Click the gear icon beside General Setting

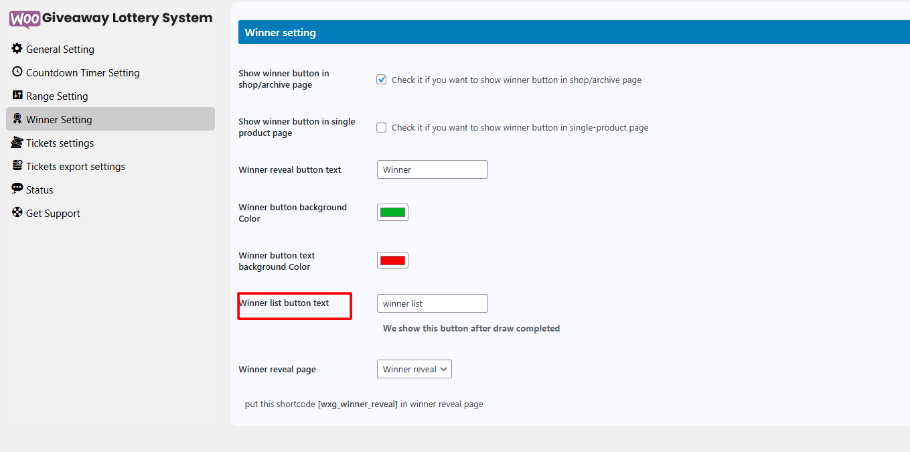point(17,49)
